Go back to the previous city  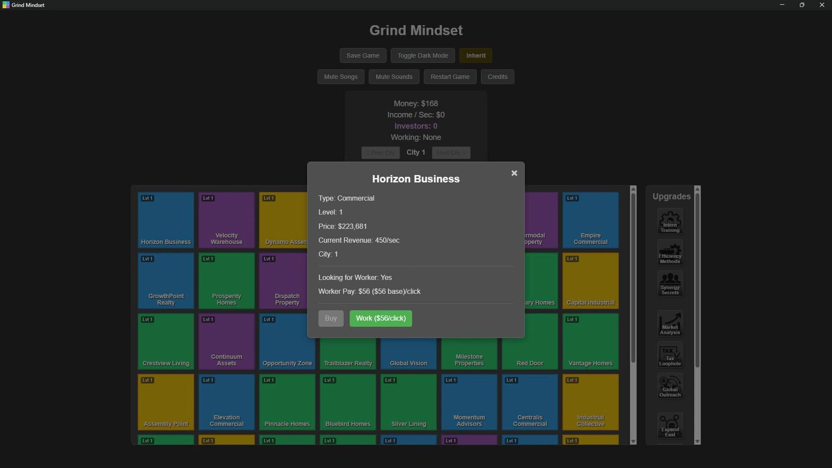point(380,153)
